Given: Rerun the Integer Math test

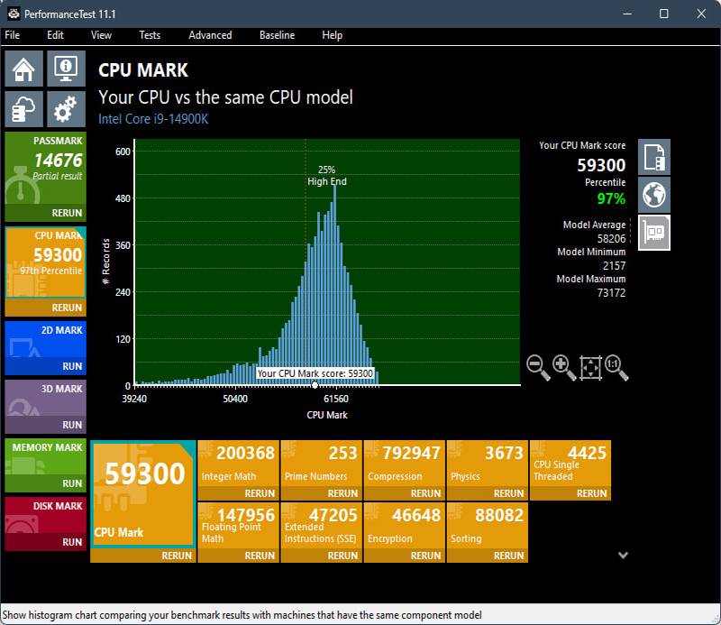Looking at the screenshot, I should (x=260, y=493).
